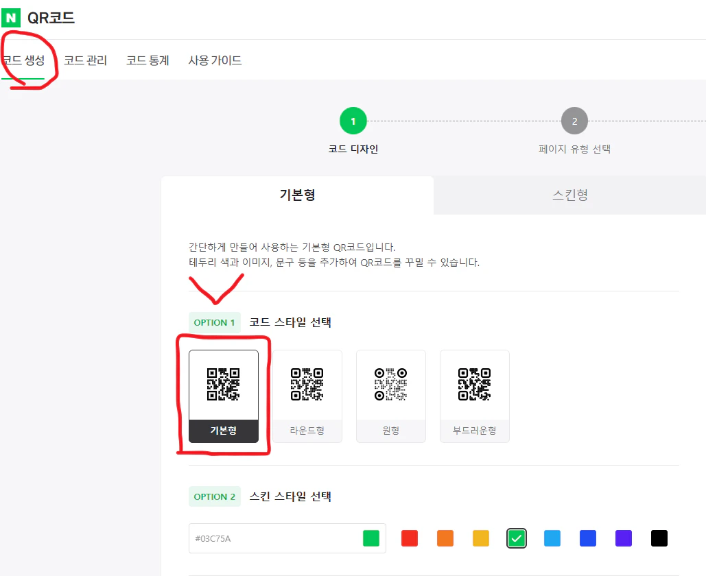
Task: Choose the 원형 QR code style
Action: (x=391, y=396)
